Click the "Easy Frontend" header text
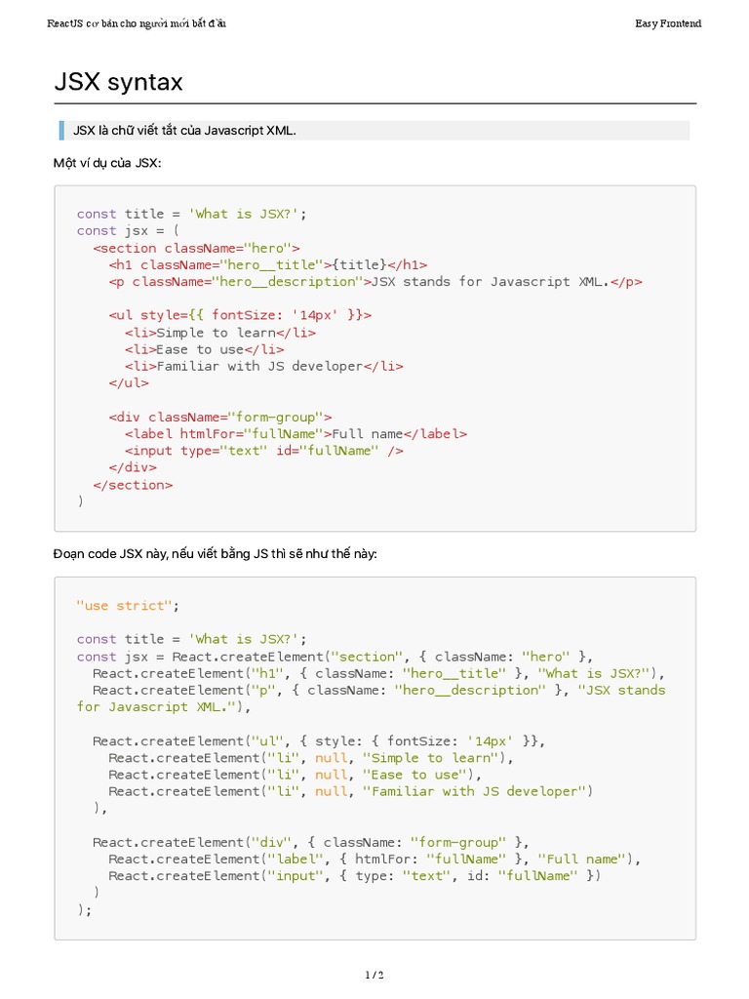The height and width of the screenshot is (999, 749). click(668, 23)
